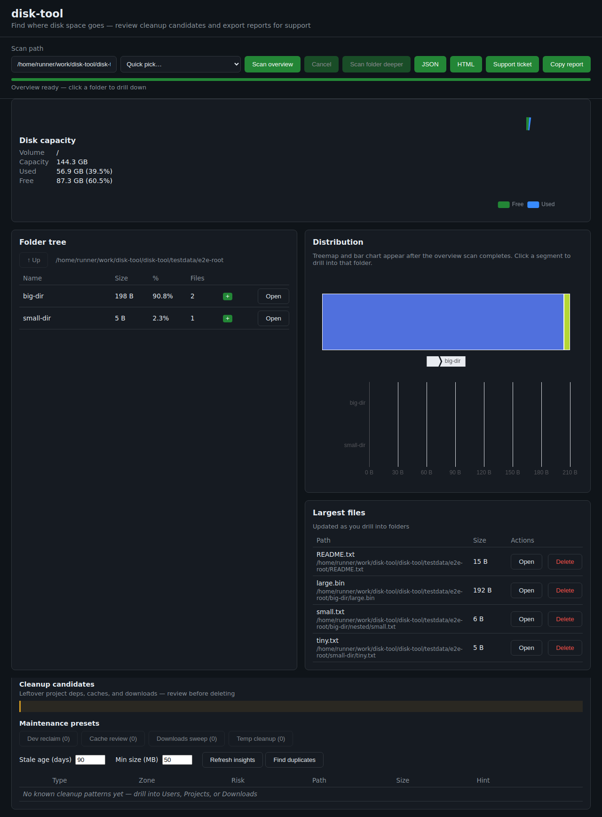Click the Used 56.9 GB (39.5%) value
This screenshot has height=817, width=602.
point(84,171)
